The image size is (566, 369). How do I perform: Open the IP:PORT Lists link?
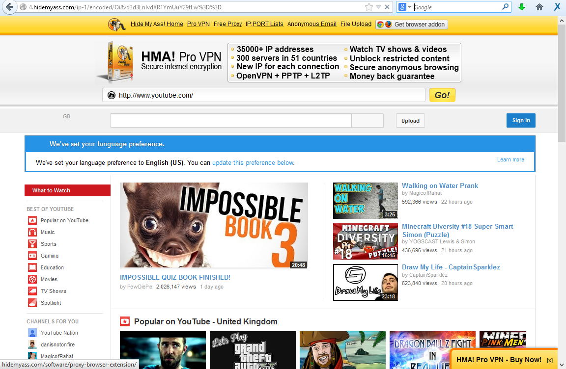(x=264, y=24)
